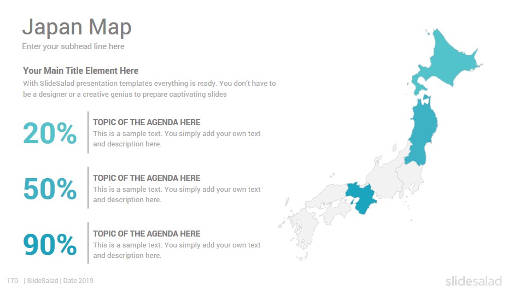This screenshot has height=295, width=525.
Task: Click the 90% statistic figure
Action: (50, 245)
